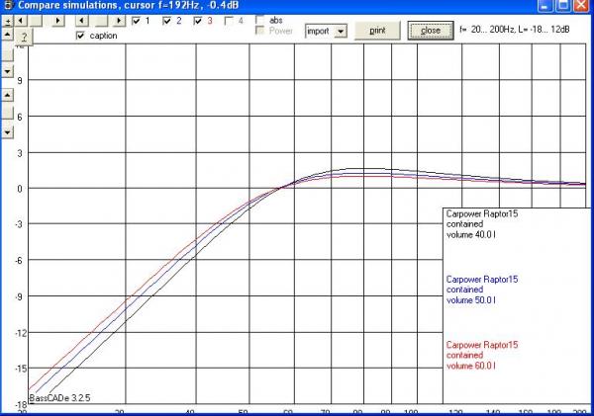Click down arrow of lower vertical scrollbar
Image resolution: width=594 pixels, height=416 pixels.
click(7, 130)
